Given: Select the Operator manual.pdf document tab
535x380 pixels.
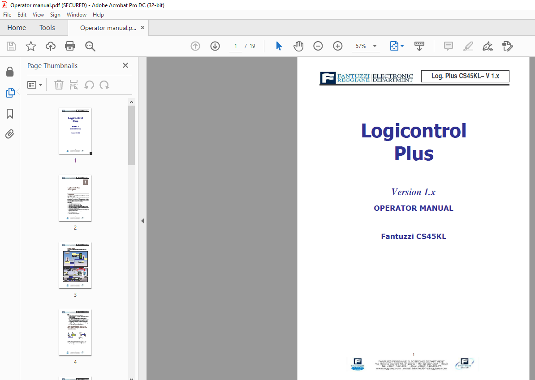Looking at the screenshot, I should [x=108, y=28].
